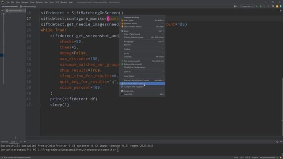Click the 'print(siftdetect.df)' code line
283x159 pixels.
point(74,99)
